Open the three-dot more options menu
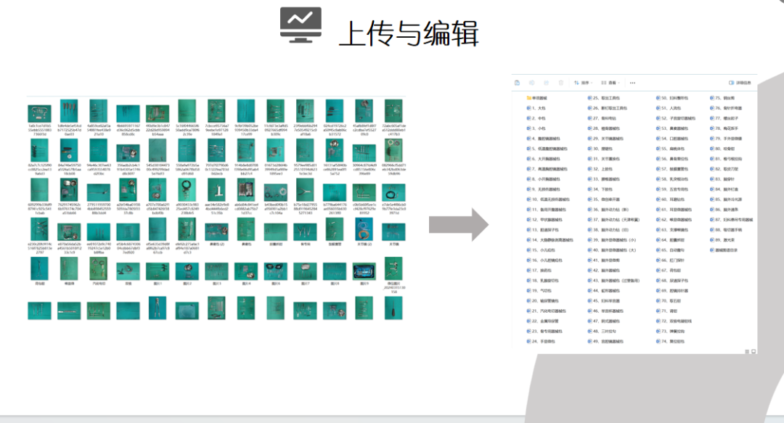The width and height of the screenshot is (784, 423). coord(632,83)
